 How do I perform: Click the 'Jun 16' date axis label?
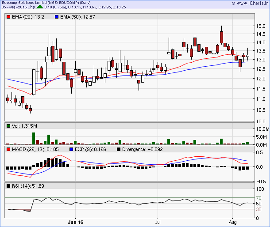pos(75,222)
